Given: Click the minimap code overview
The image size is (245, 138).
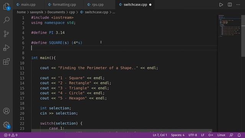Looking at the screenshot, I should tap(229, 26).
